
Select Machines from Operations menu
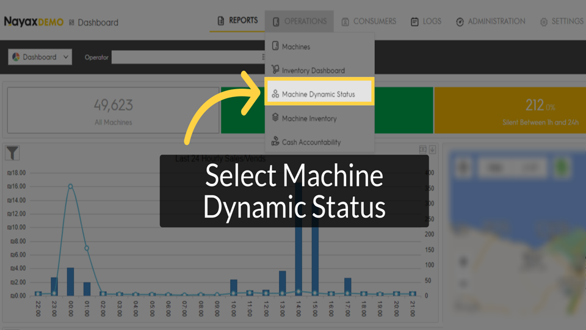coord(319,46)
